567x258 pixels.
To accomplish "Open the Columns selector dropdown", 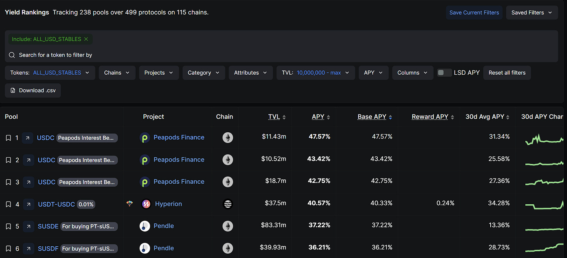I will [x=413, y=73].
